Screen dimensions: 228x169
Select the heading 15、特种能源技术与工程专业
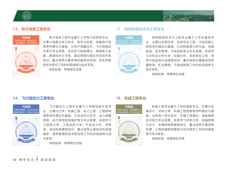pos(140,29)
